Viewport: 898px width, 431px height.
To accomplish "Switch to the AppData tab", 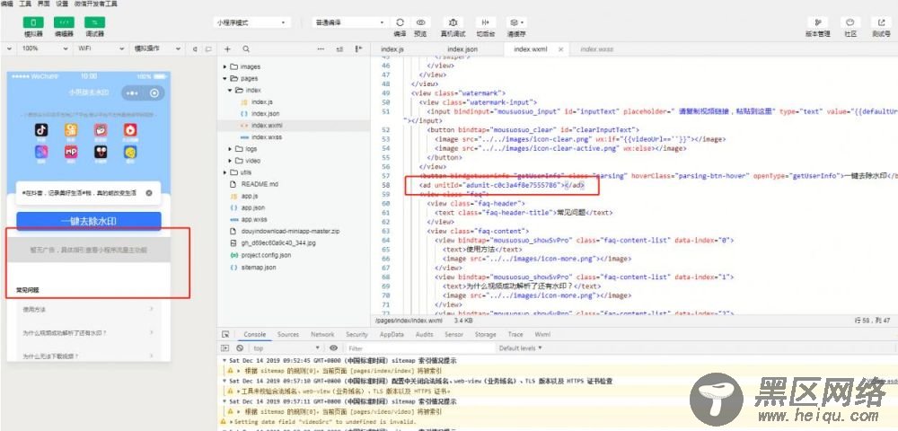I will 392,334.
